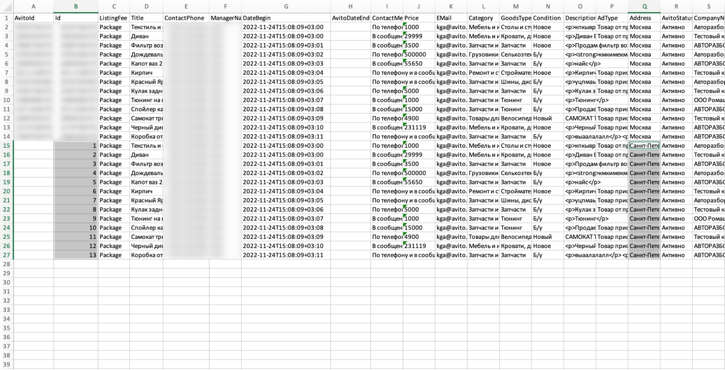Click the Диван title in row 3
The height and width of the screenshot is (370, 725).
pyautogui.click(x=146, y=36)
